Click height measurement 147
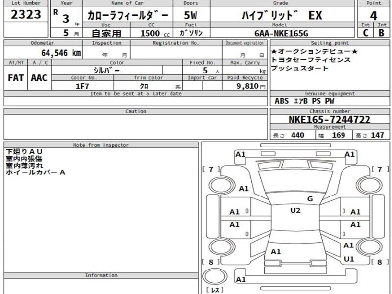392x294 pixels. click(377, 135)
